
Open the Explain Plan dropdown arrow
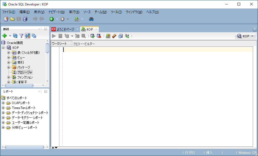[x=72, y=36]
